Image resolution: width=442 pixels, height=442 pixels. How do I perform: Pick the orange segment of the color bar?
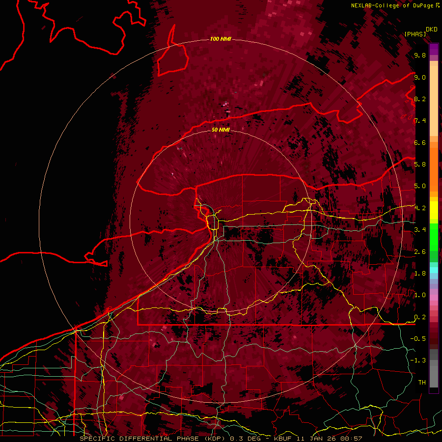[x=434, y=166]
